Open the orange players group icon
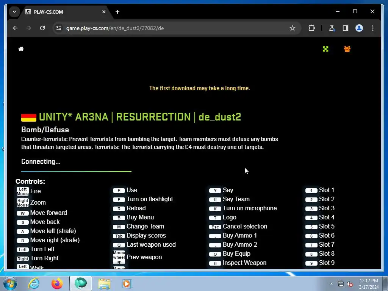Screen dimensions: 388x291 coord(347,49)
